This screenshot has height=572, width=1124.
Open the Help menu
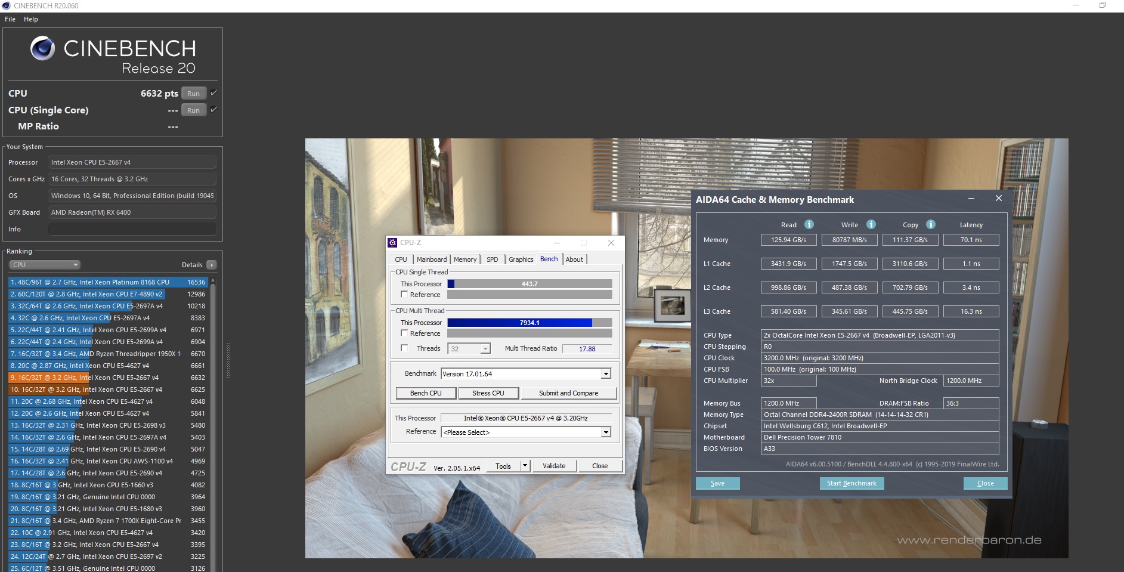[31, 19]
